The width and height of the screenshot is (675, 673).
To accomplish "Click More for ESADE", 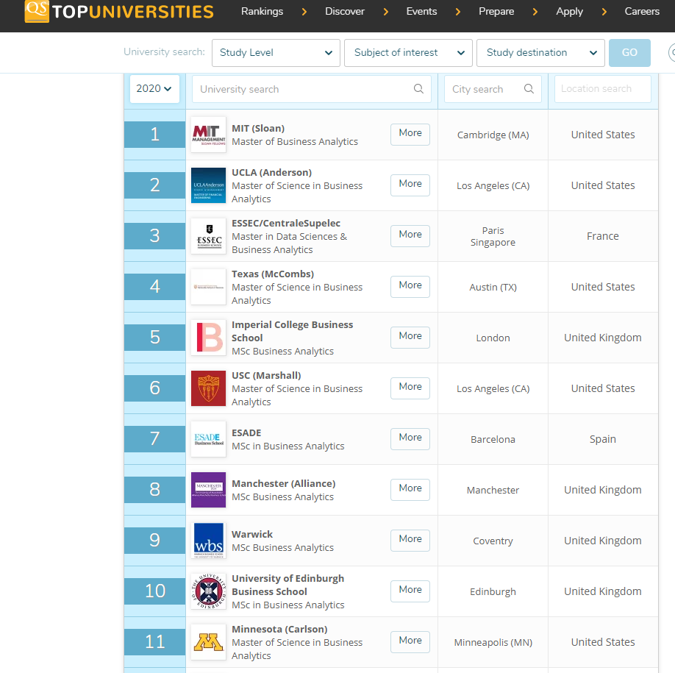I will coord(410,439).
